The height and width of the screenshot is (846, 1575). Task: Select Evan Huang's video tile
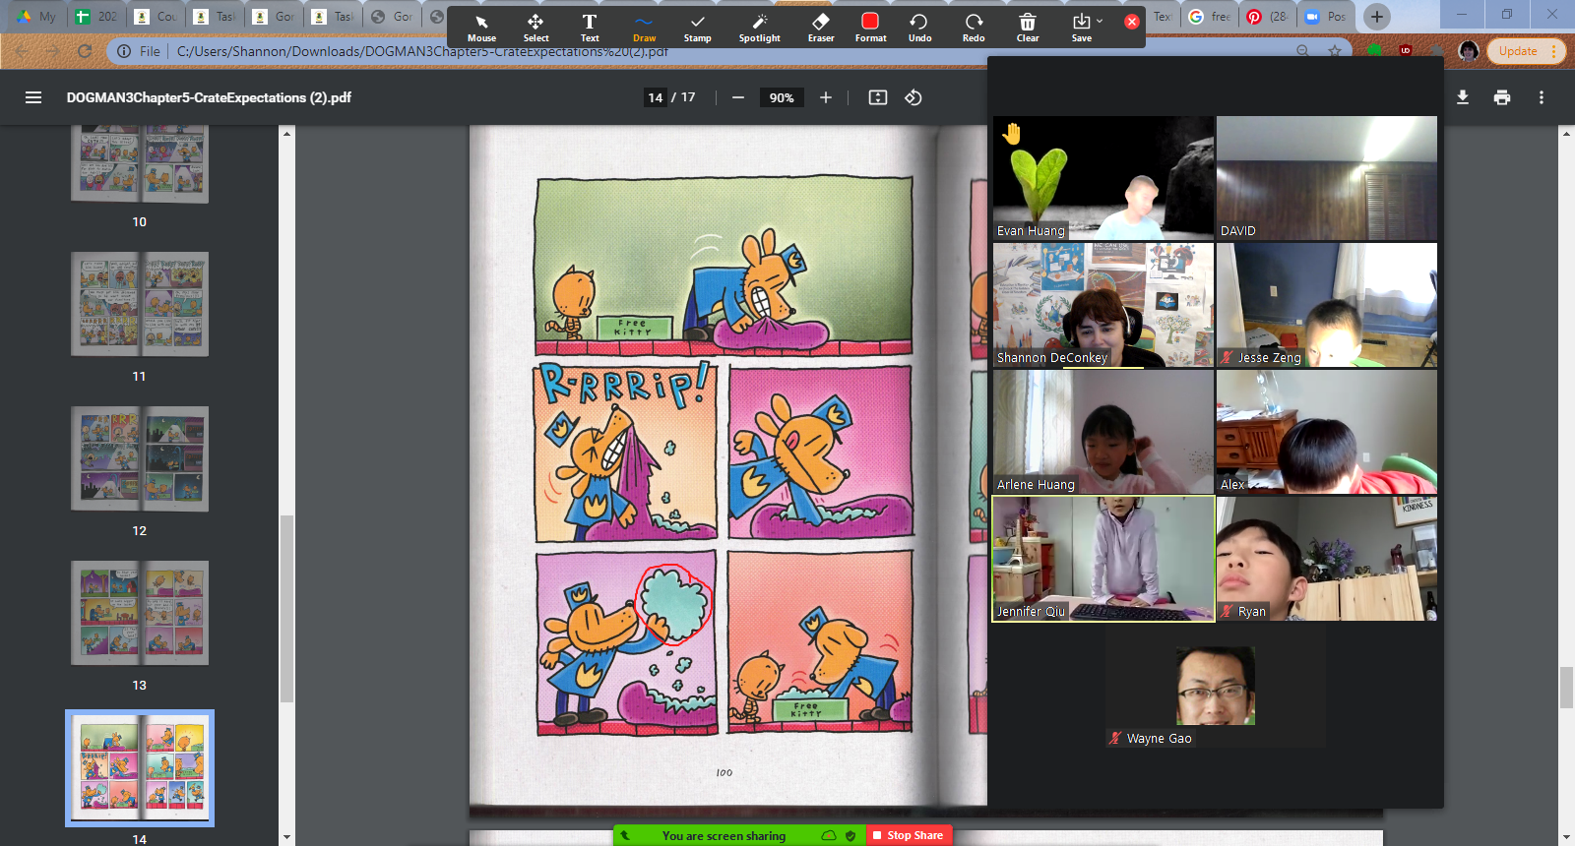pyautogui.click(x=1103, y=178)
